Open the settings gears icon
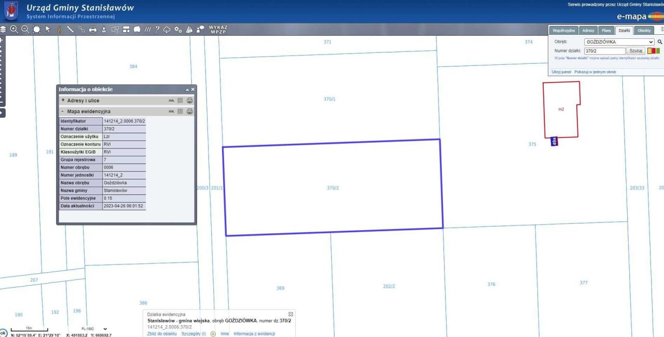664x337 pixels. tap(177, 30)
